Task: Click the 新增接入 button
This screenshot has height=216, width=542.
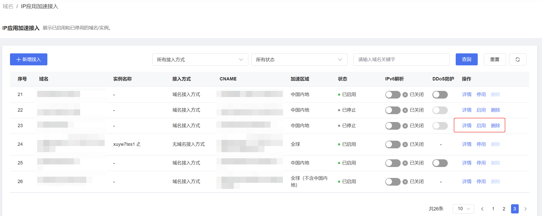Action: pyautogui.click(x=29, y=59)
